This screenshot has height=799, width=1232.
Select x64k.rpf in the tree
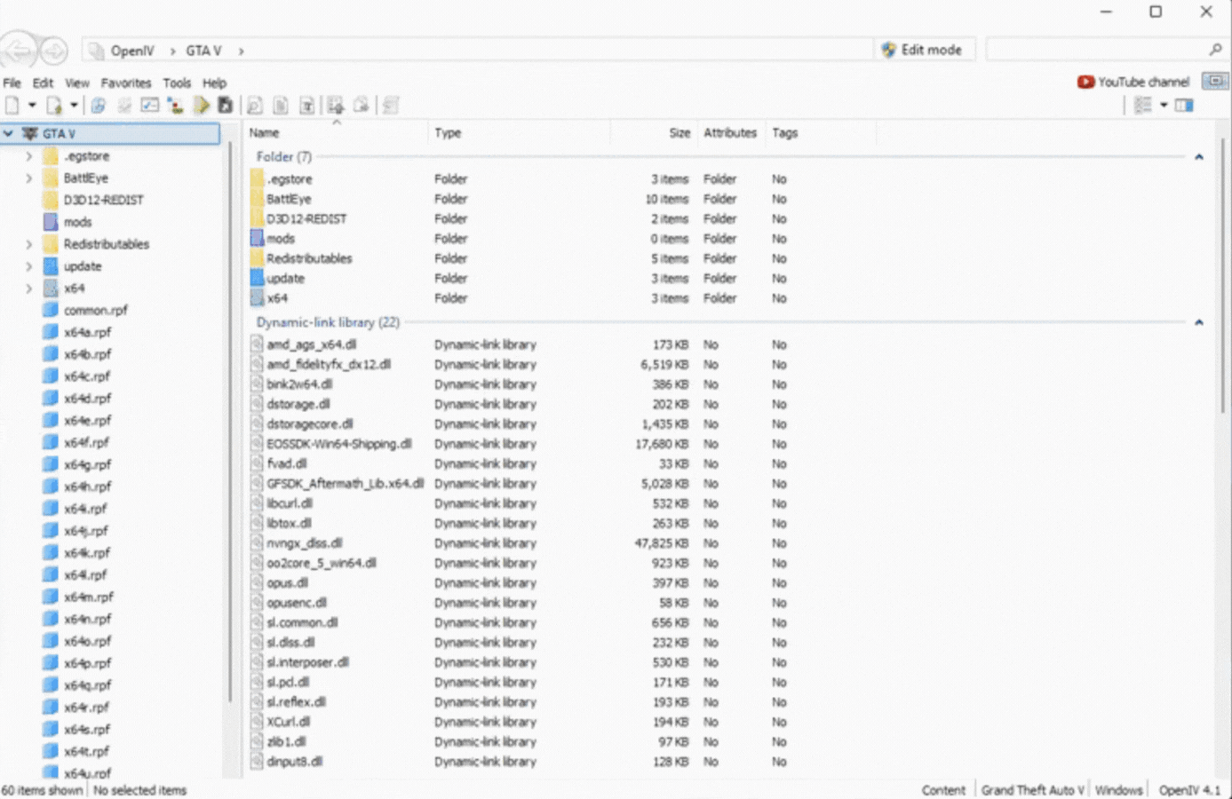[86, 553]
